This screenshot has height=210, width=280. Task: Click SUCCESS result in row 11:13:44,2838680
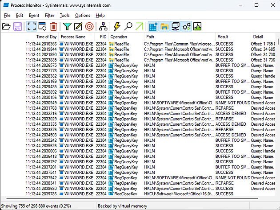click(224, 189)
